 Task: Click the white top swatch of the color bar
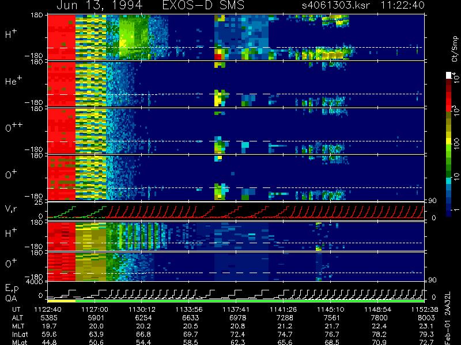(x=449, y=75)
